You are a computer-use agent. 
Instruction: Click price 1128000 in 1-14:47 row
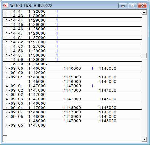coord(37,33)
